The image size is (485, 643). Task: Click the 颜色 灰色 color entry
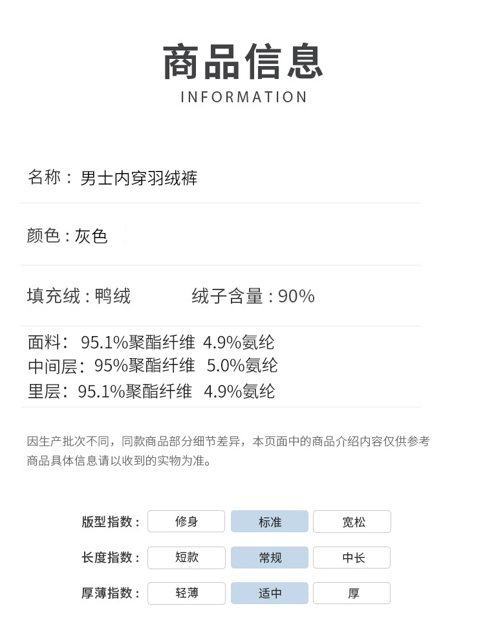click(x=67, y=236)
